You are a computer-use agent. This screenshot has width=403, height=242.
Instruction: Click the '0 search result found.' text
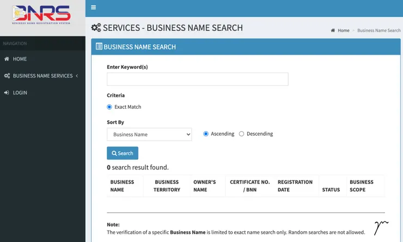pyautogui.click(x=138, y=167)
